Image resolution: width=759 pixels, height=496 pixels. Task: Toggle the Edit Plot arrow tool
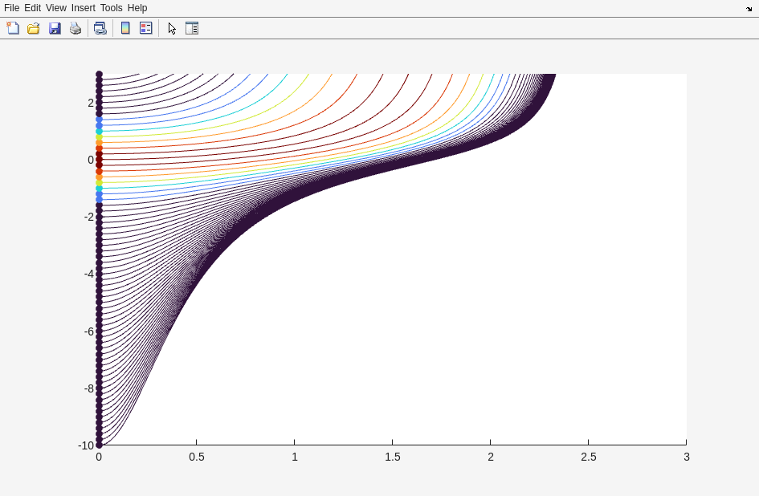[172, 28]
